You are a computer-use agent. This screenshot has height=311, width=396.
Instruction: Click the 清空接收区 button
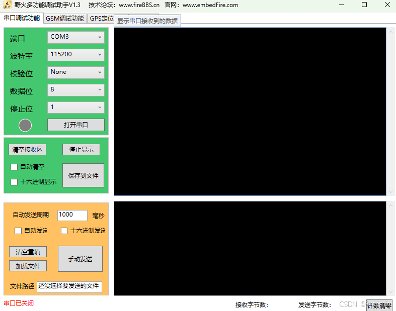click(27, 150)
